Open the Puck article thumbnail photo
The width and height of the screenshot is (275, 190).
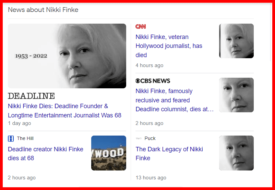(236, 153)
